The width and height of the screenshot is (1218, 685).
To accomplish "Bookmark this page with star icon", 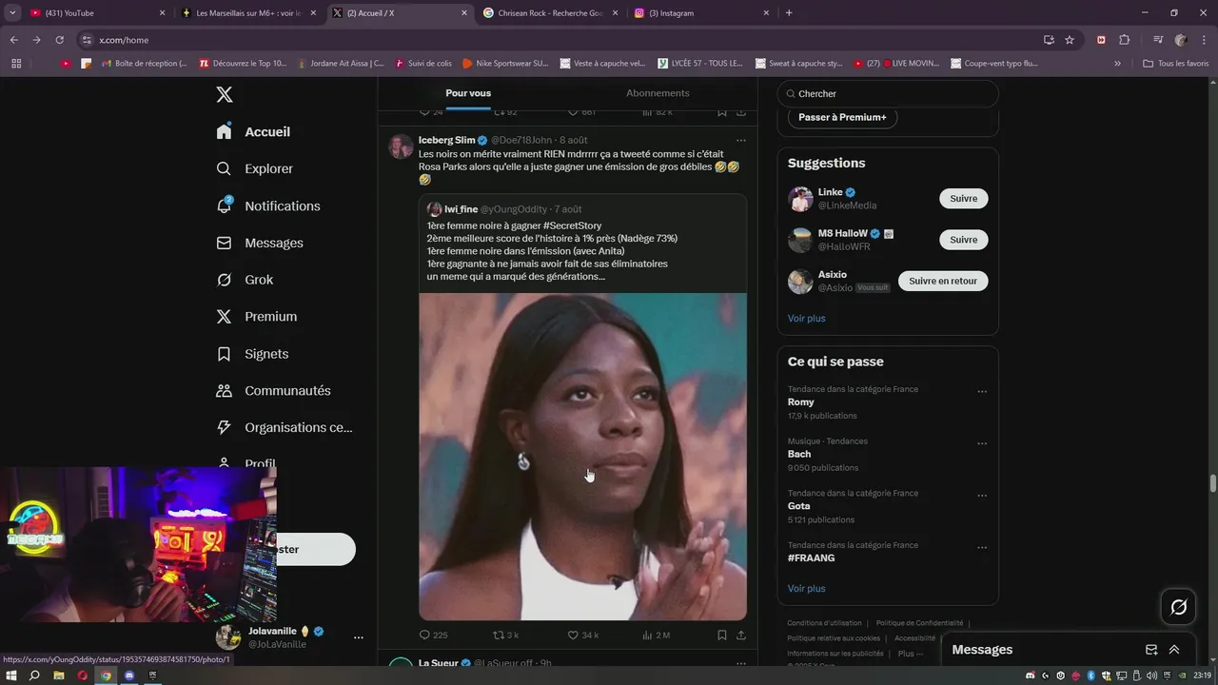I will [x=1070, y=40].
